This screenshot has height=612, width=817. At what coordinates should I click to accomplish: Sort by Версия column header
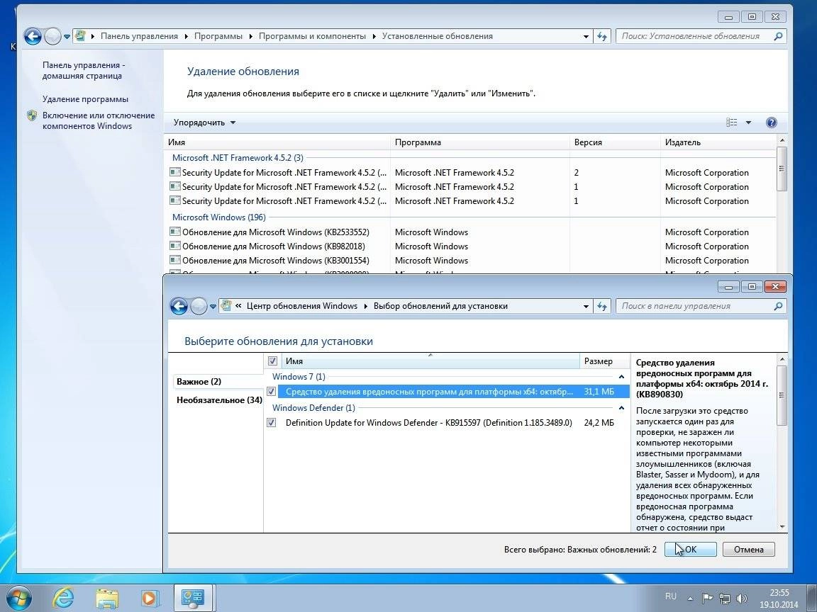point(615,142)
